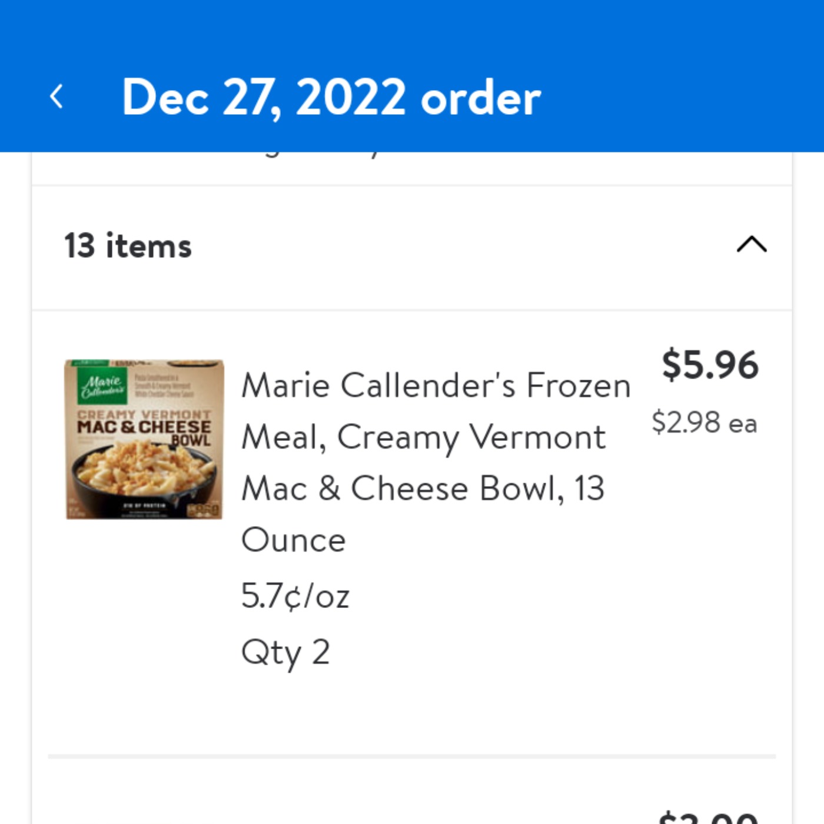Click empty blue header area right of title

(x=677, y=97)
